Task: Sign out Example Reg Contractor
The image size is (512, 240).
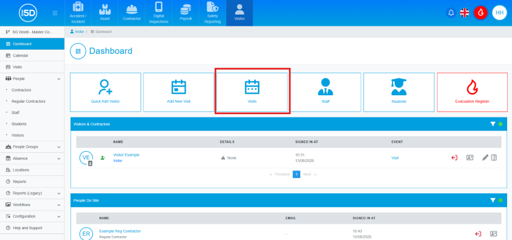Action: (478, 234)
